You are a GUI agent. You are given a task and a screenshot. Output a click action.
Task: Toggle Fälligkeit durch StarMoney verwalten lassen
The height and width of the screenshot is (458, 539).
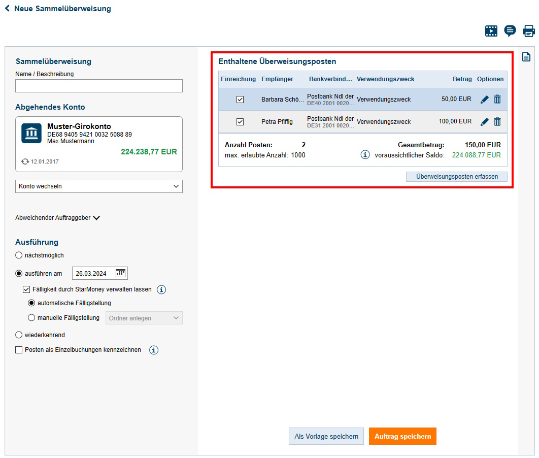point(26,289)
